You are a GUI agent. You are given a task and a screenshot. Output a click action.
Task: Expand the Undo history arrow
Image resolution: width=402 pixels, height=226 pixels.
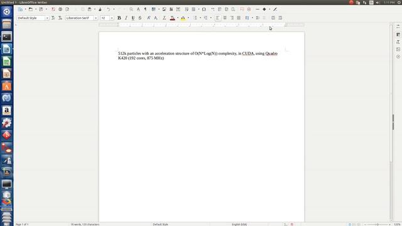114,9
